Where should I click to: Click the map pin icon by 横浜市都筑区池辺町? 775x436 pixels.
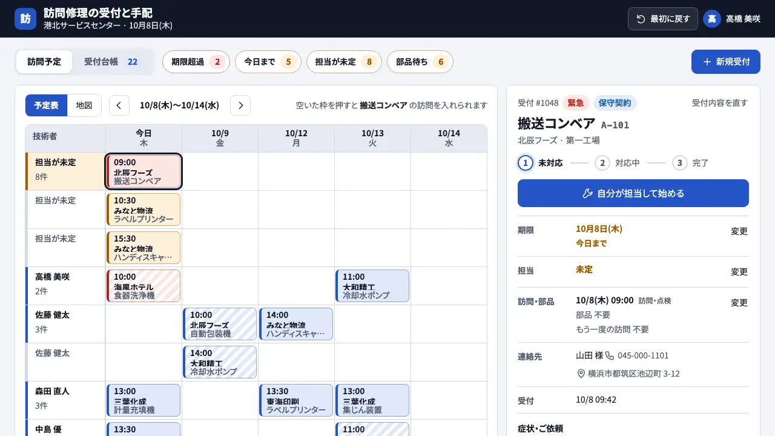[581, 374]
